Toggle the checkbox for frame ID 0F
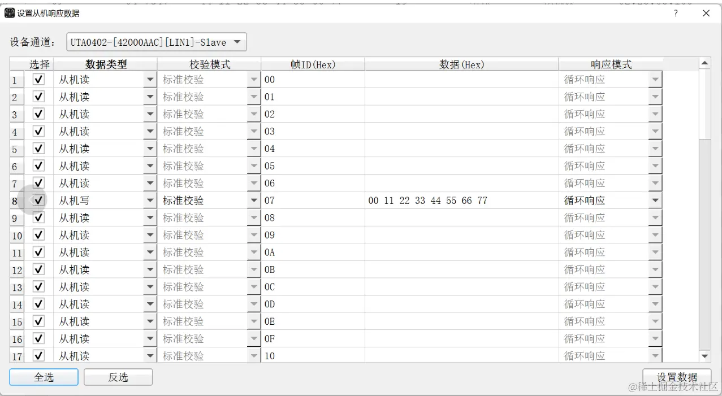 tap(39, 338)
